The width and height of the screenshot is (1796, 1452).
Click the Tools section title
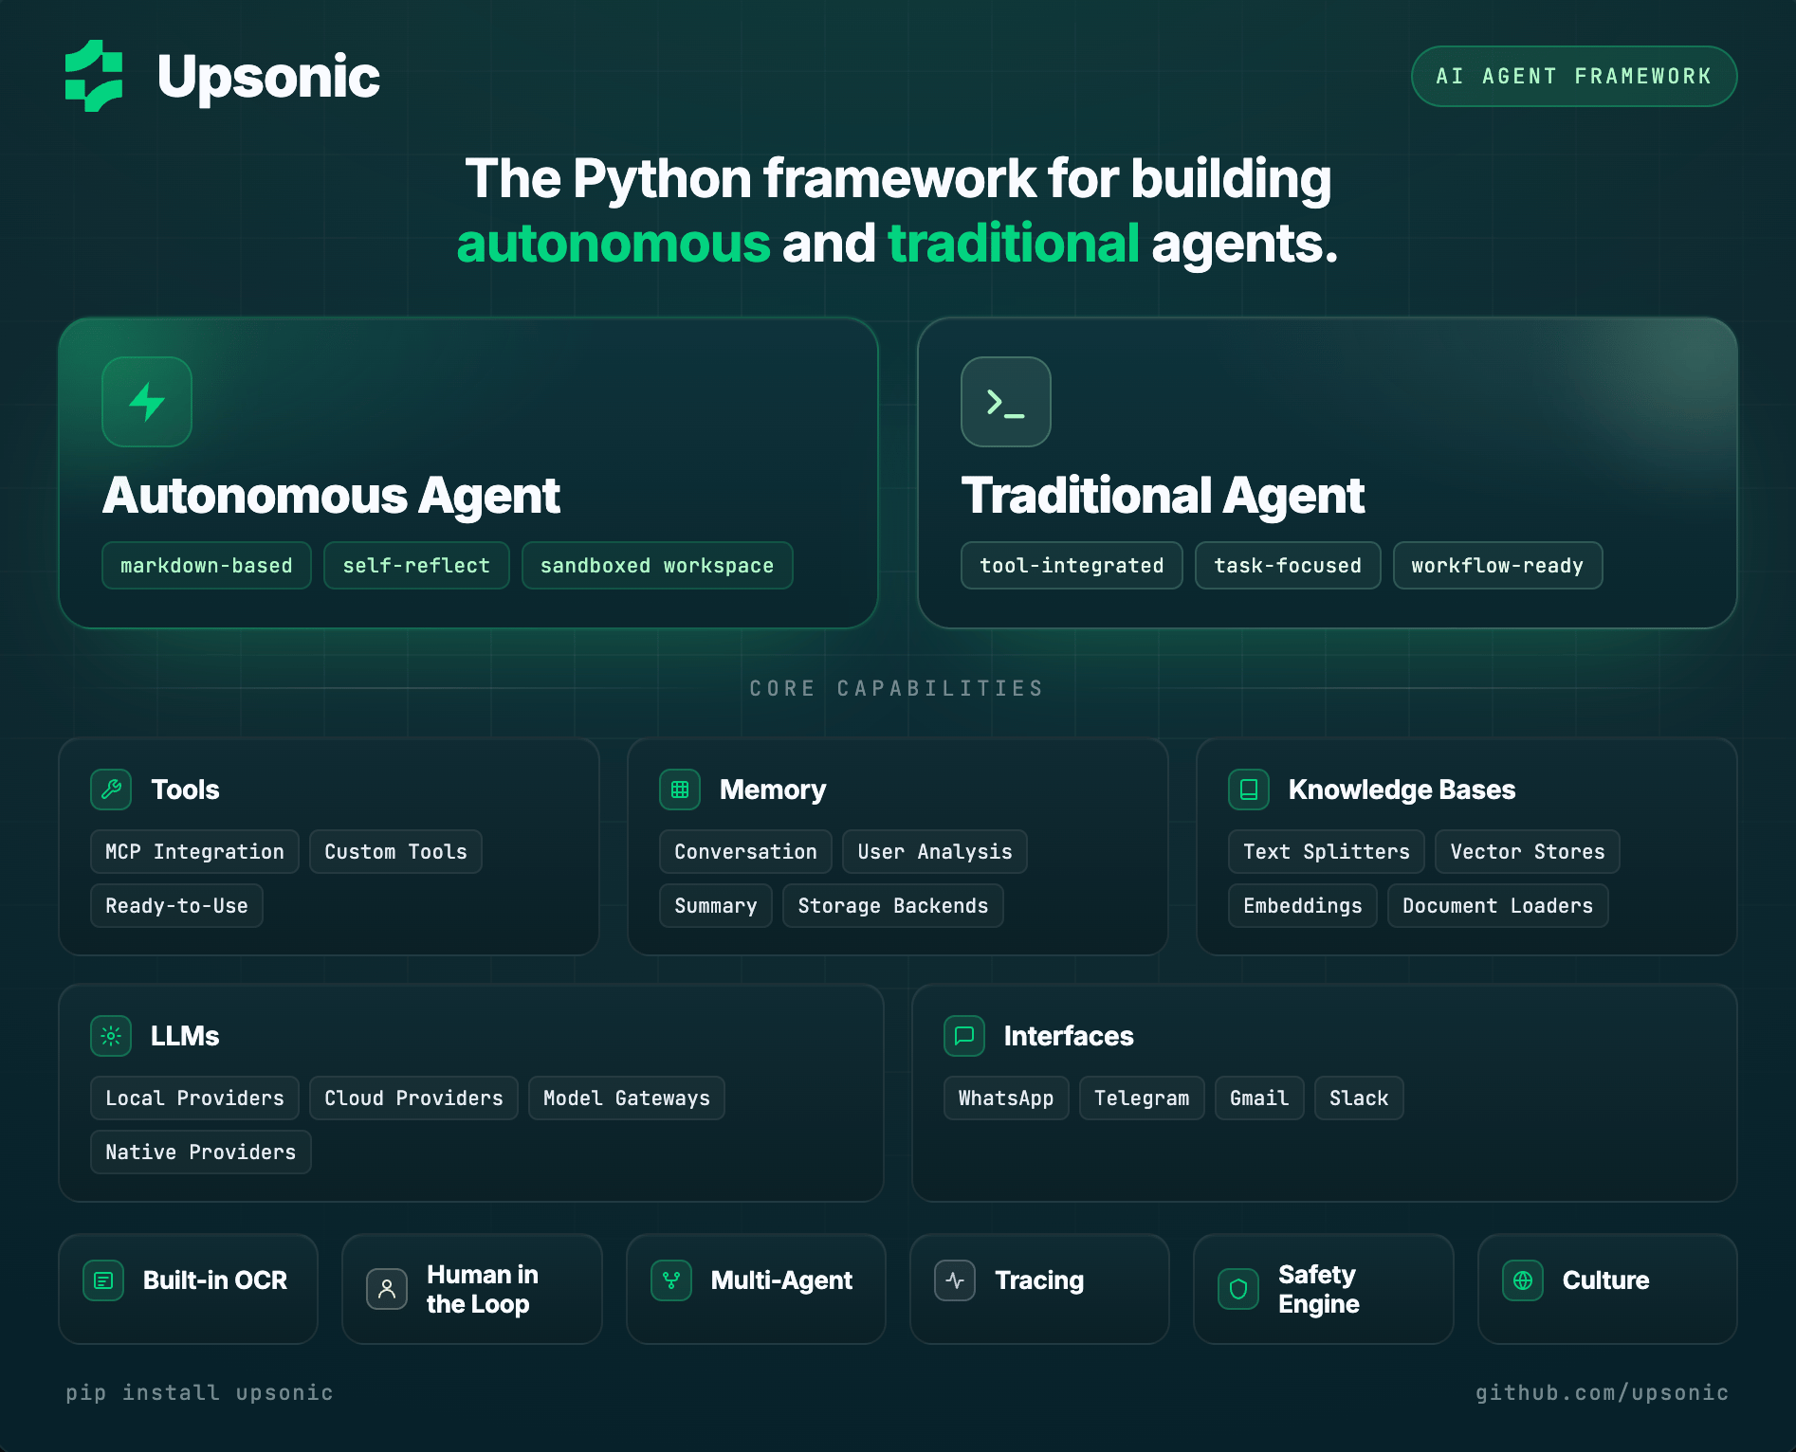(185, 790)
